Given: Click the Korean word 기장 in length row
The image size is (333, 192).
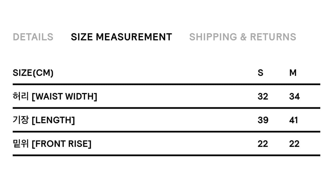Looking at the screenshot, I should pos(21,120).
